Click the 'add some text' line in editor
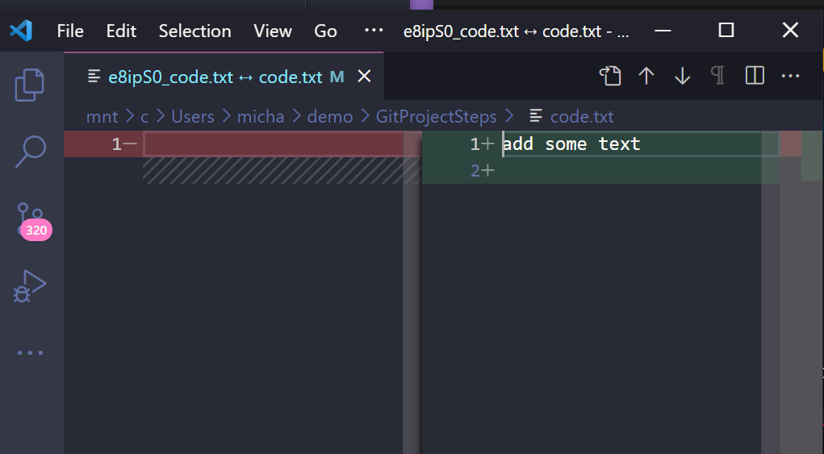 (571, 144)
